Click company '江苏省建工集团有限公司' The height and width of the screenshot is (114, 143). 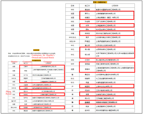tap(105, 98)
